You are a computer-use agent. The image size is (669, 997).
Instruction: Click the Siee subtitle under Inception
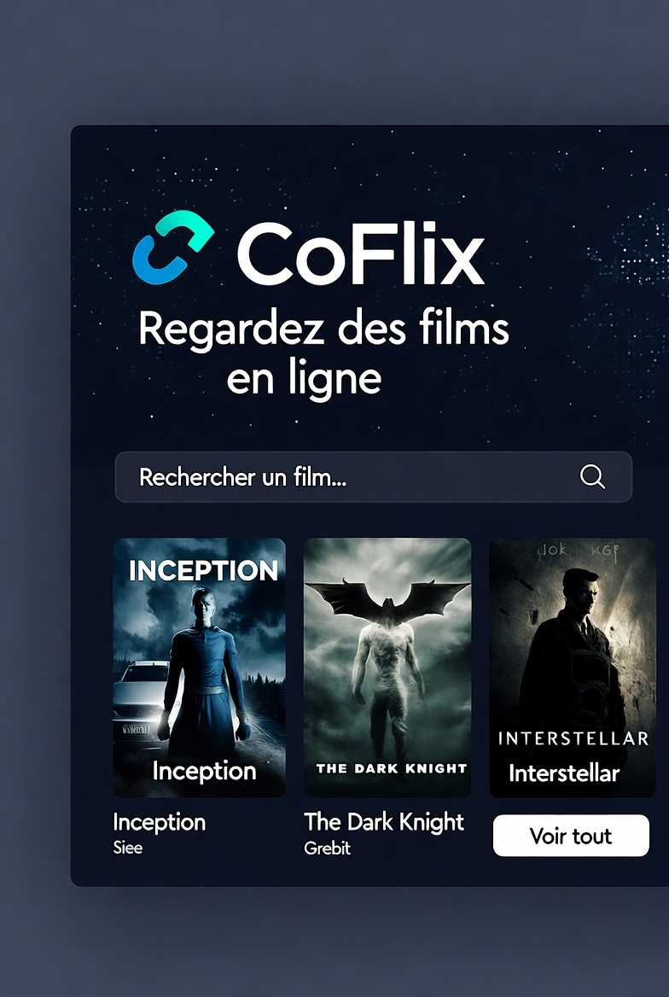(128, 848)
